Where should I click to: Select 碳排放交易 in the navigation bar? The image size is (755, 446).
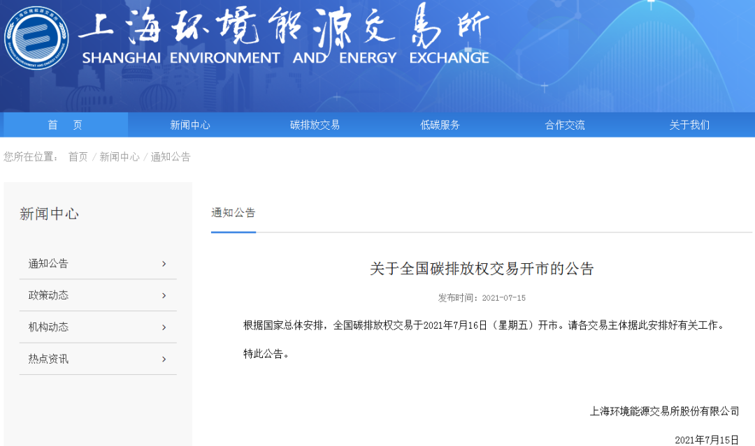point(315,125)
